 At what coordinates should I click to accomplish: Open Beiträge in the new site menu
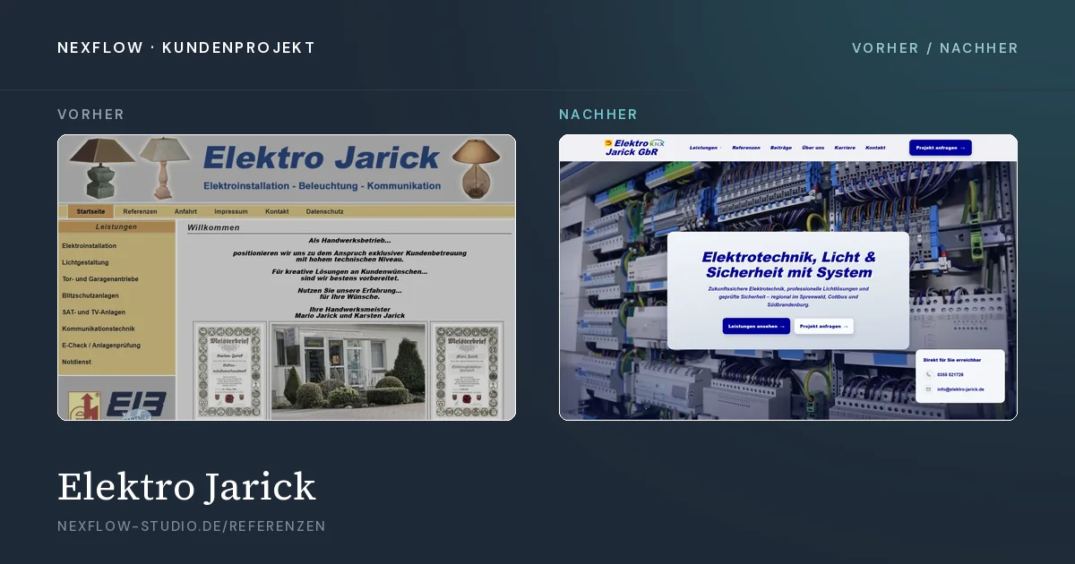point(780,147)
